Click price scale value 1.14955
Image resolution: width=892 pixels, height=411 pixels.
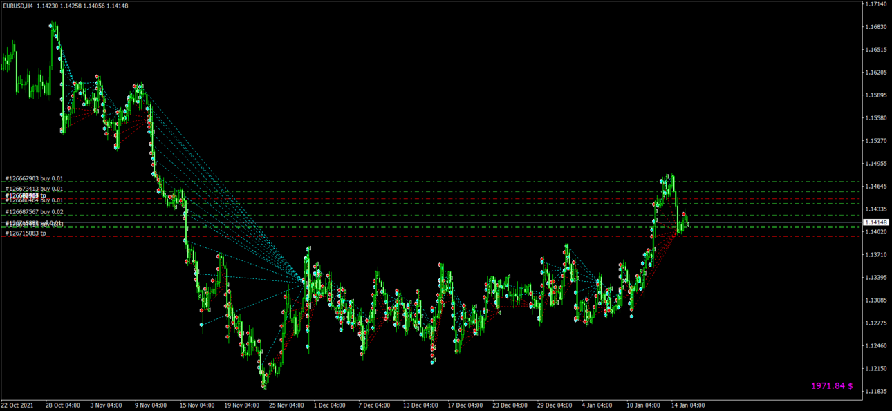(x=875, y=164)
